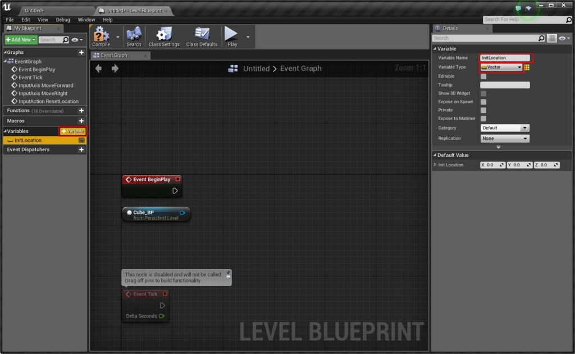
Task: Enable the Editable checkbox
Action: point(483,76)
